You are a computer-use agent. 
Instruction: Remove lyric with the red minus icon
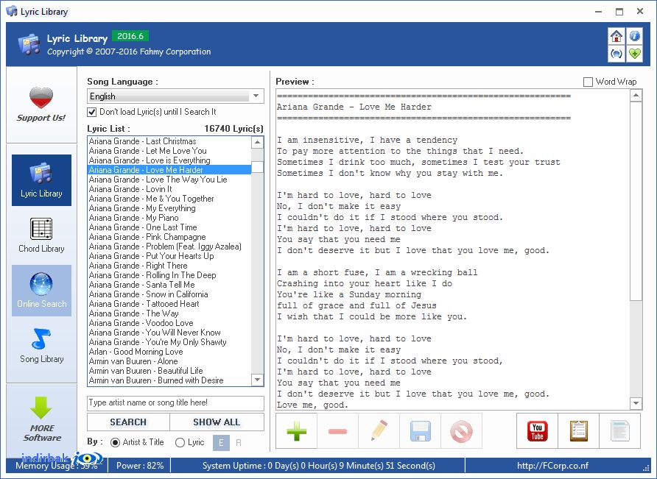tap(338, 431)
